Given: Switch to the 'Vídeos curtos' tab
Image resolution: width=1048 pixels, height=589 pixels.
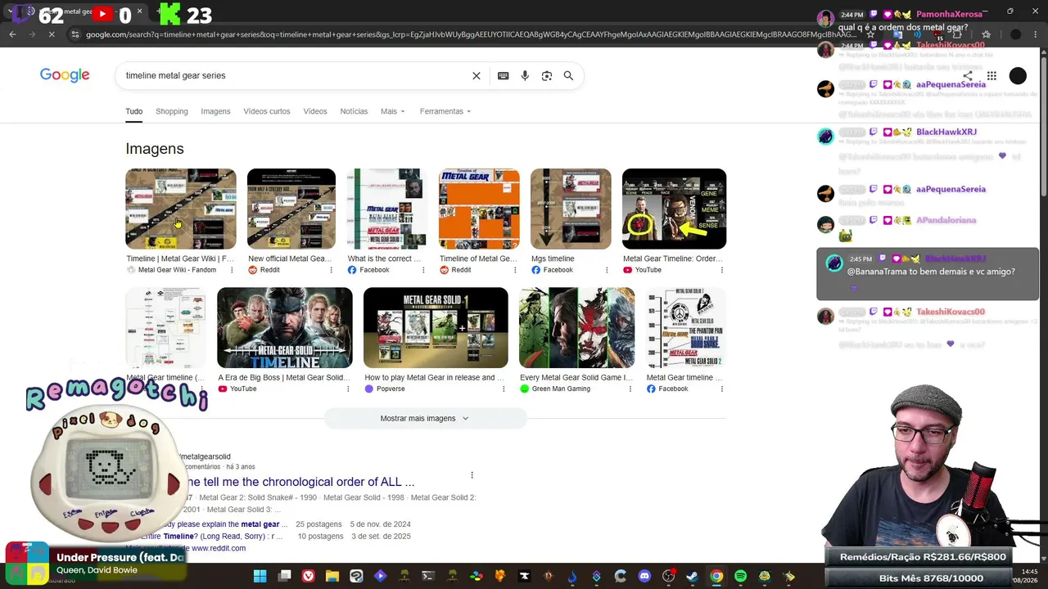Looking at the screenshot, I should coord(267,111).
